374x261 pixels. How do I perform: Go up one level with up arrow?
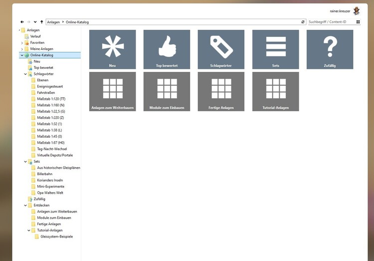[42, 22]
